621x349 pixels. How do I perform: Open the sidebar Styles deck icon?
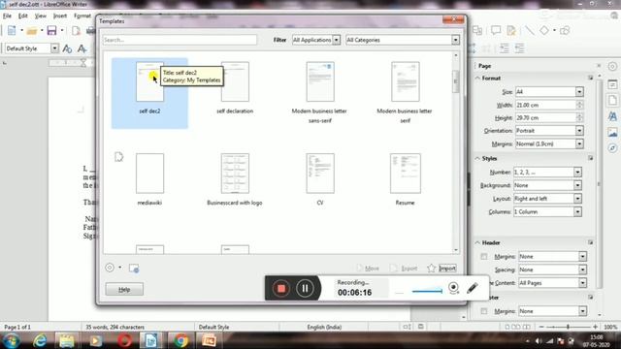pos(612,116)
